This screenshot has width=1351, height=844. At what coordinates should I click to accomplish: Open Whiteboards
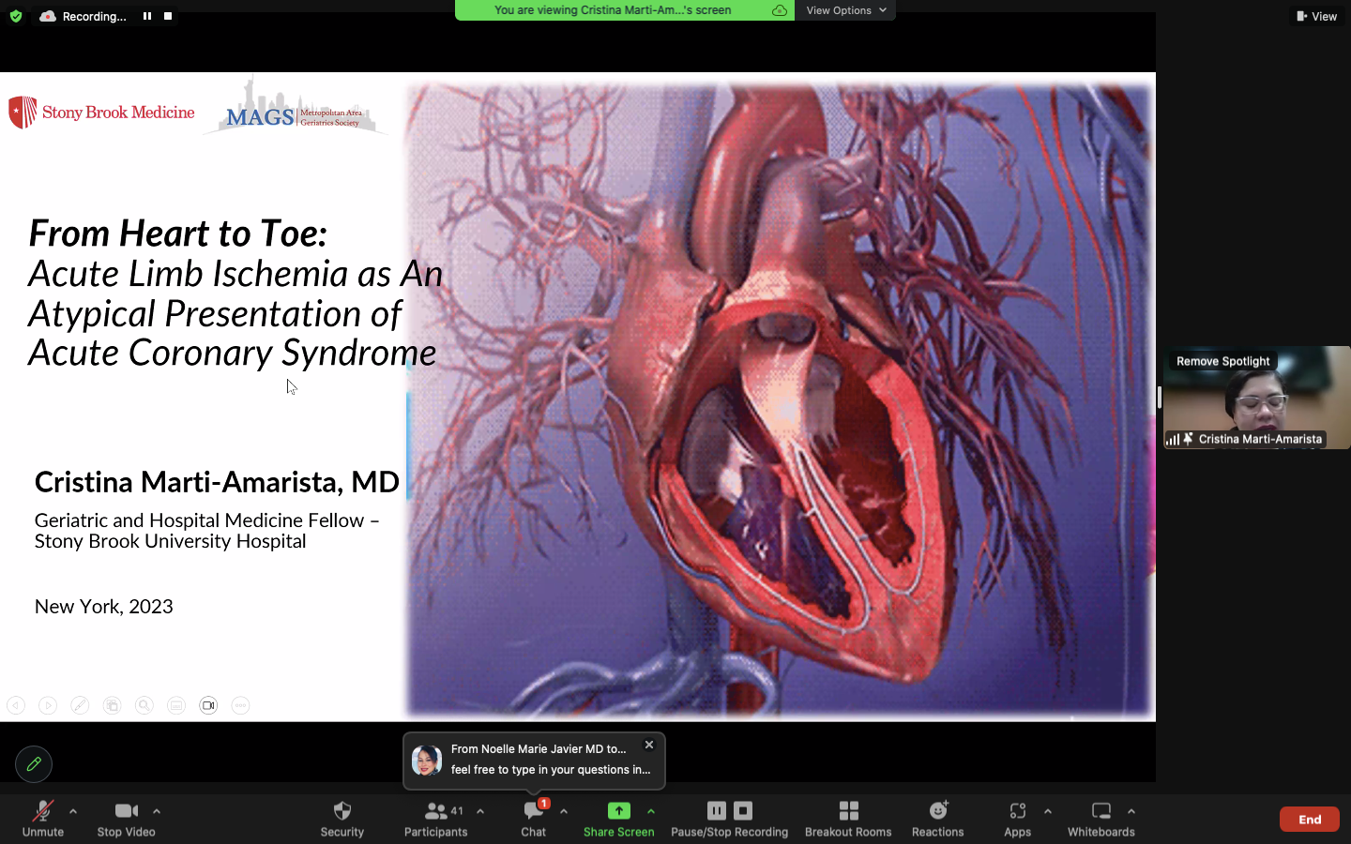(x=1101, y=819)
